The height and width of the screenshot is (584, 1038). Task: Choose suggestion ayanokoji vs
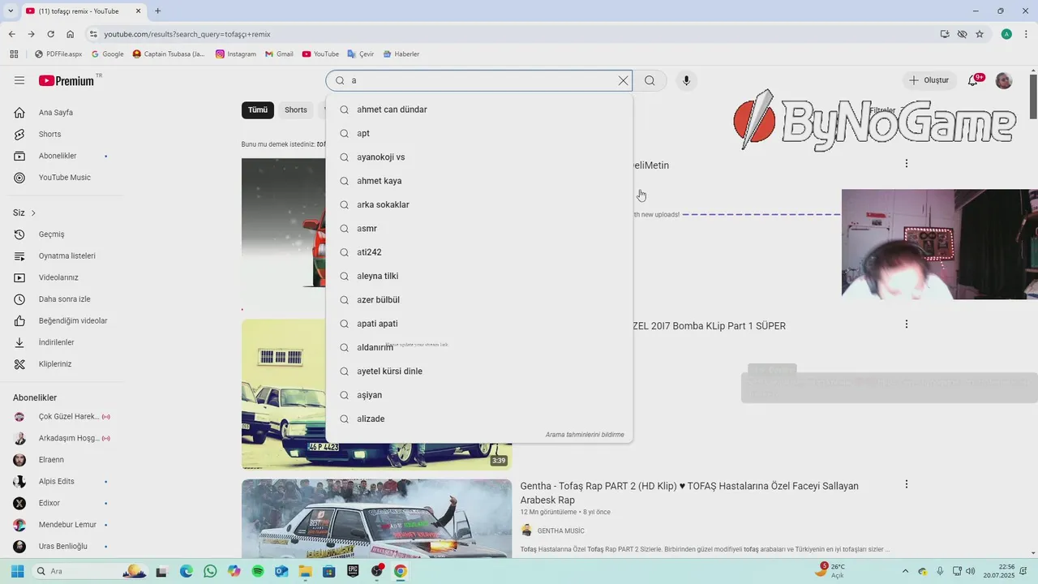[479, 157]
